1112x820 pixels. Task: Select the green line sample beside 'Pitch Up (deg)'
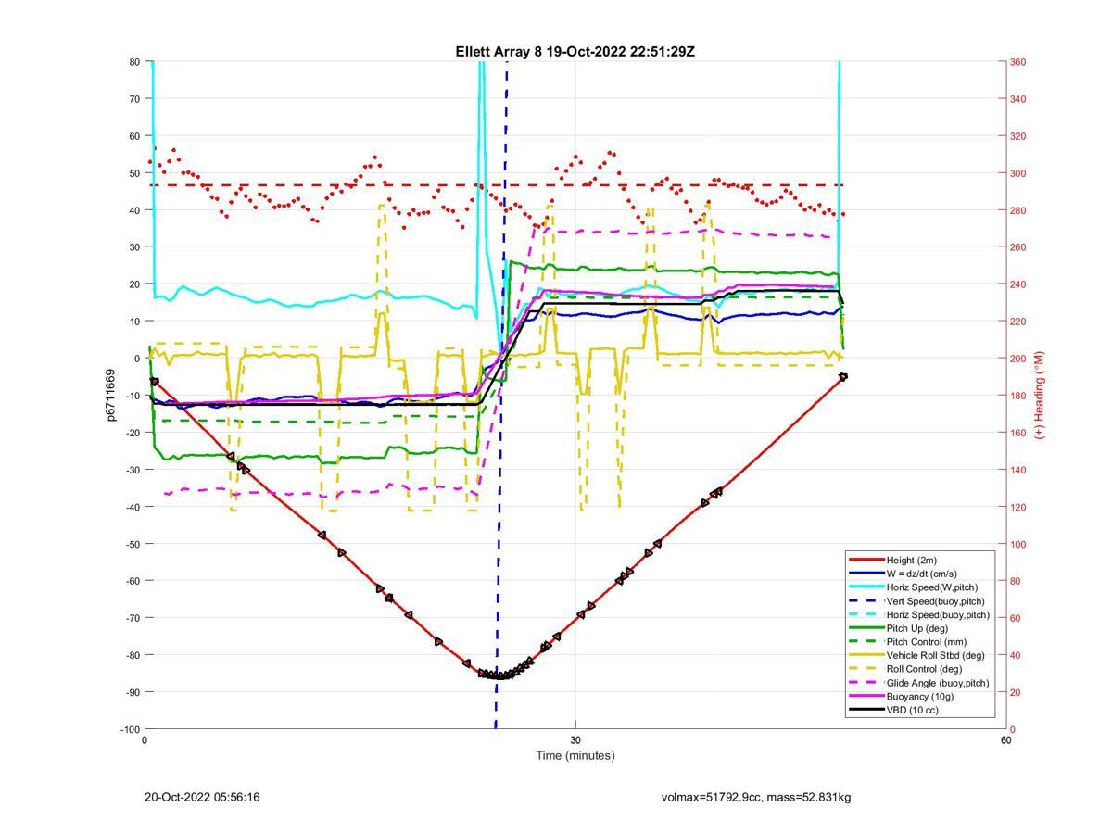tap(866, 628)
